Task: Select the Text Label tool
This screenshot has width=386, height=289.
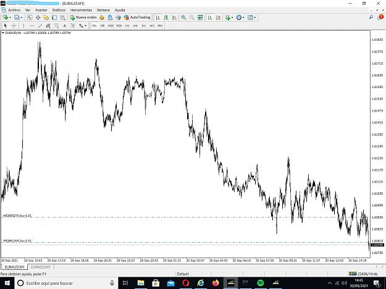Action: pos(73,25)
